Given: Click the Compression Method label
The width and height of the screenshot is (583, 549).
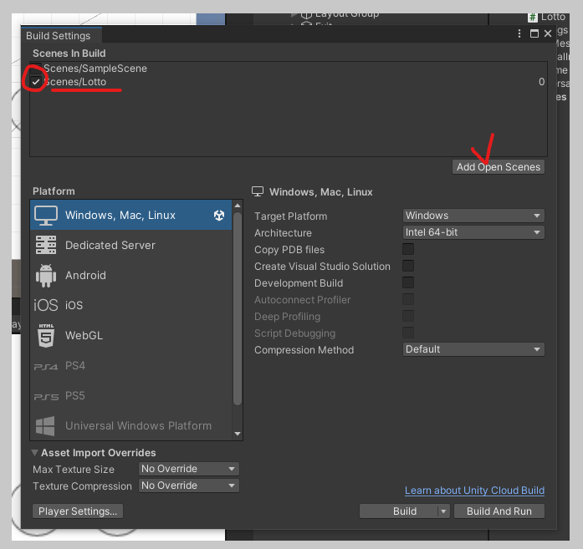Looking at the screenshot, I should tap(304, 350).
